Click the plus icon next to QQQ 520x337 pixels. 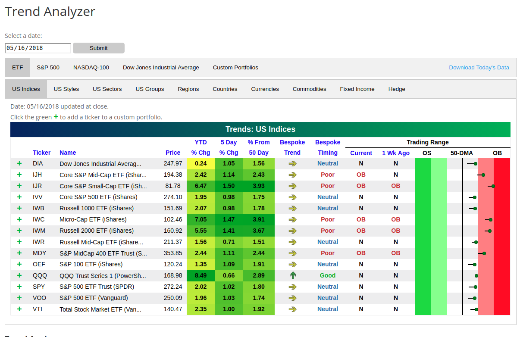coord(19,275)
